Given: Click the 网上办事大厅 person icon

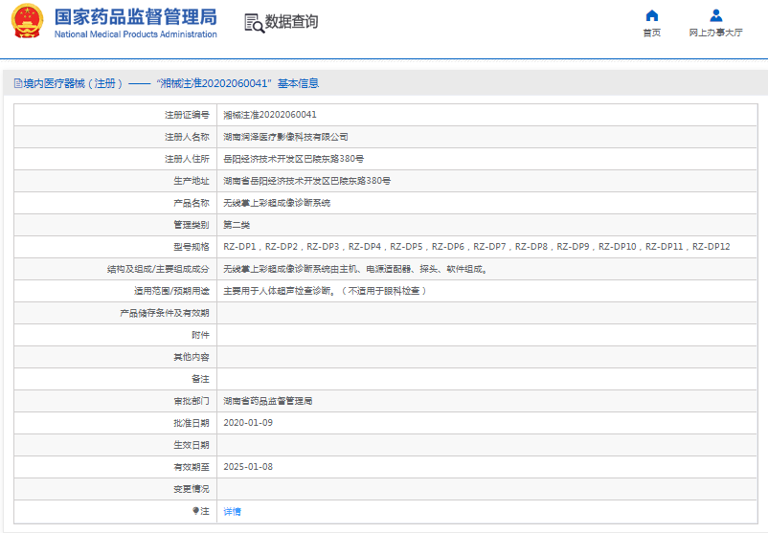Looking at the screenshot, I should pyautogui.click(x=715, y=15).
